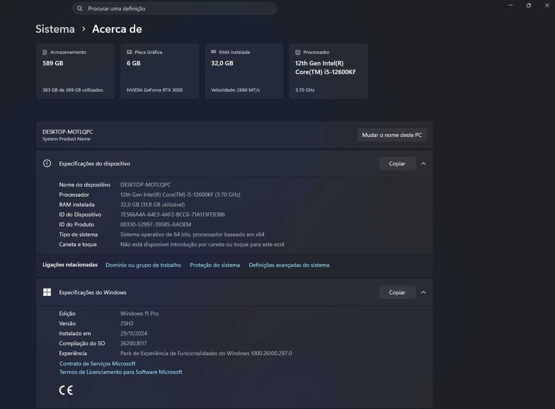The image size is (555, 409).
Task: Focus the Procurar uma definição search box
Action: 175,9
